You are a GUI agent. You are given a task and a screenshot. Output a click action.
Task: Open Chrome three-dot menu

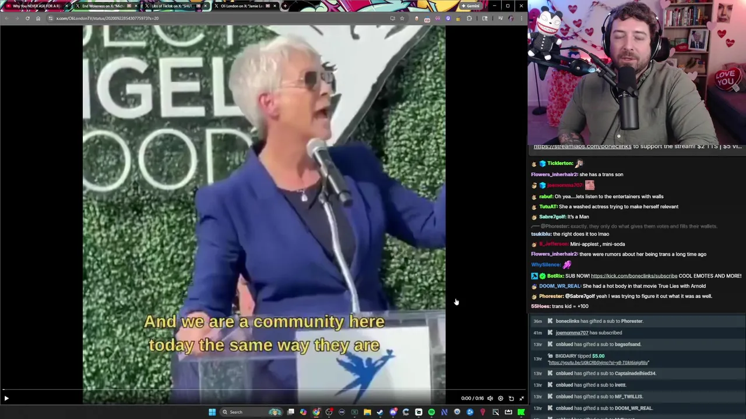click(x=522, y=18)
